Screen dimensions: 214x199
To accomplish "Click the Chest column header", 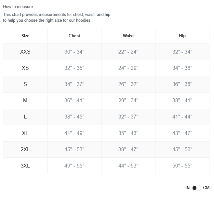I will point(74,36).
